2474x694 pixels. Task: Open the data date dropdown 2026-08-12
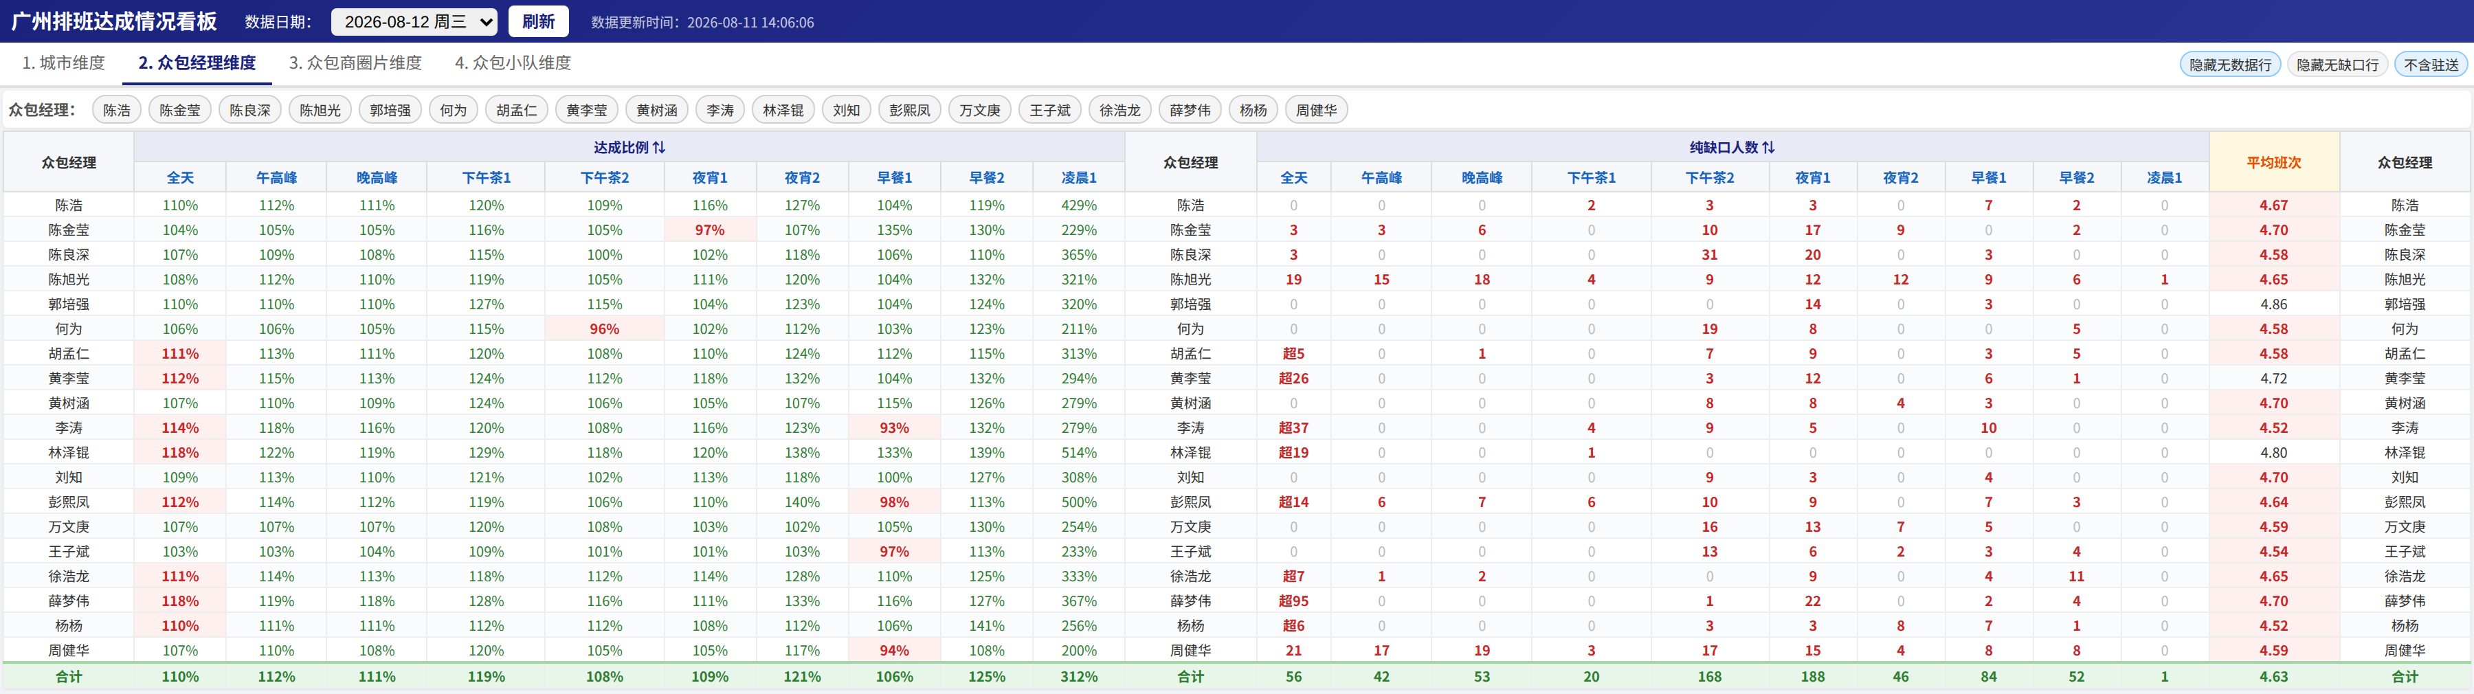point(414,21)
